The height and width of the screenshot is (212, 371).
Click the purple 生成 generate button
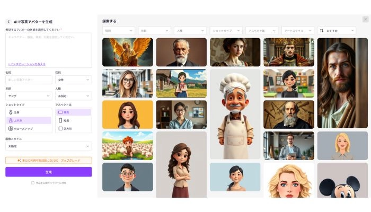click(x=49, y=172)
